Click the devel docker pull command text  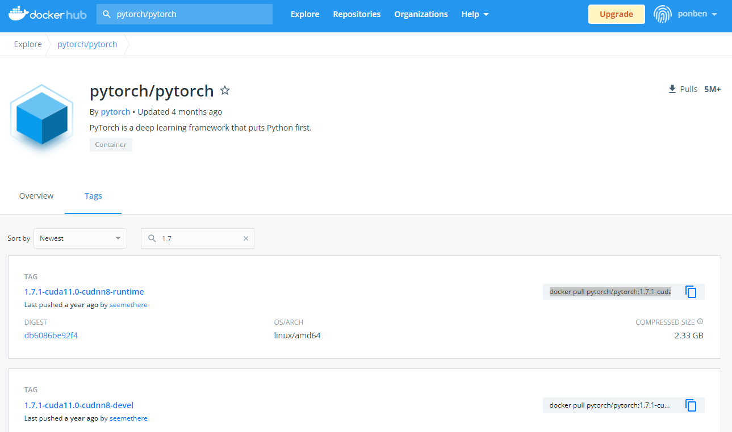(x=610, y=405)
